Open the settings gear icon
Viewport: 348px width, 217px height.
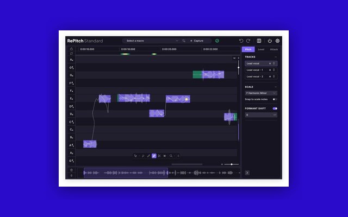coord(277,41)
